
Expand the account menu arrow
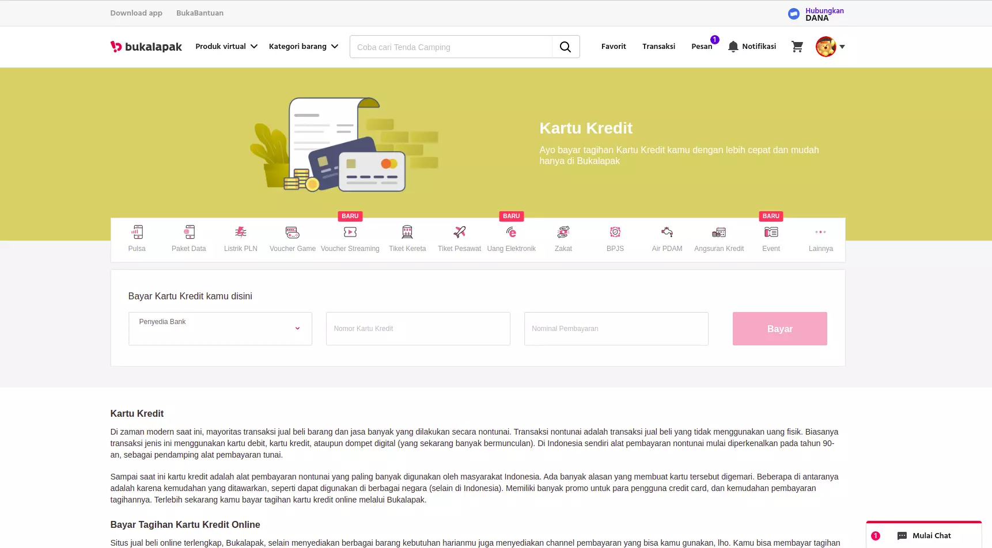(x=842, y=47)
